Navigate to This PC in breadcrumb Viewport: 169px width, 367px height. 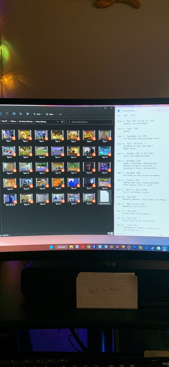pyautogui.click(x=5, y=121)
